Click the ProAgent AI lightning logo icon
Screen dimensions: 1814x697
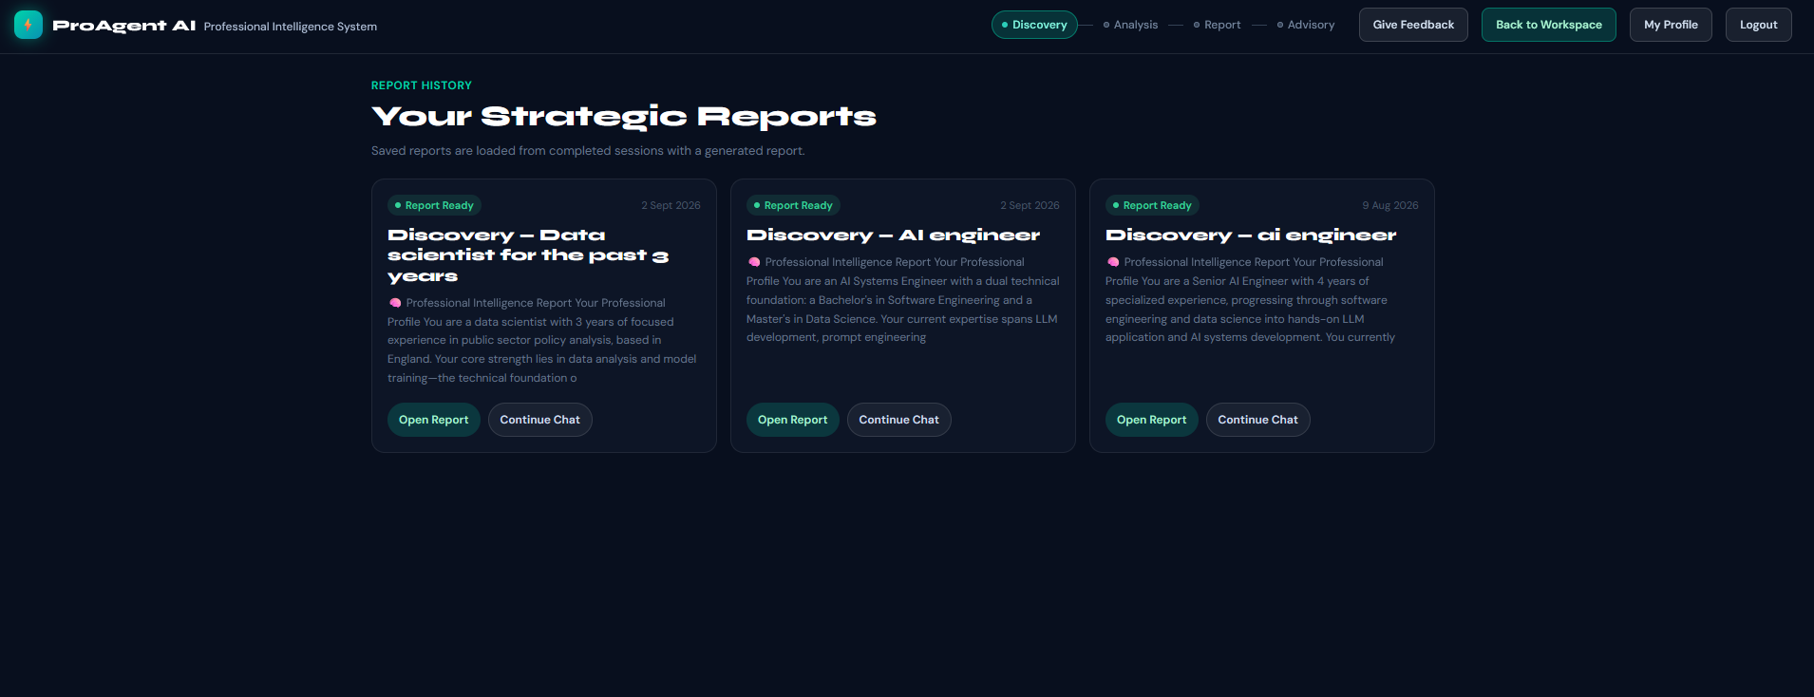[28, 25]
